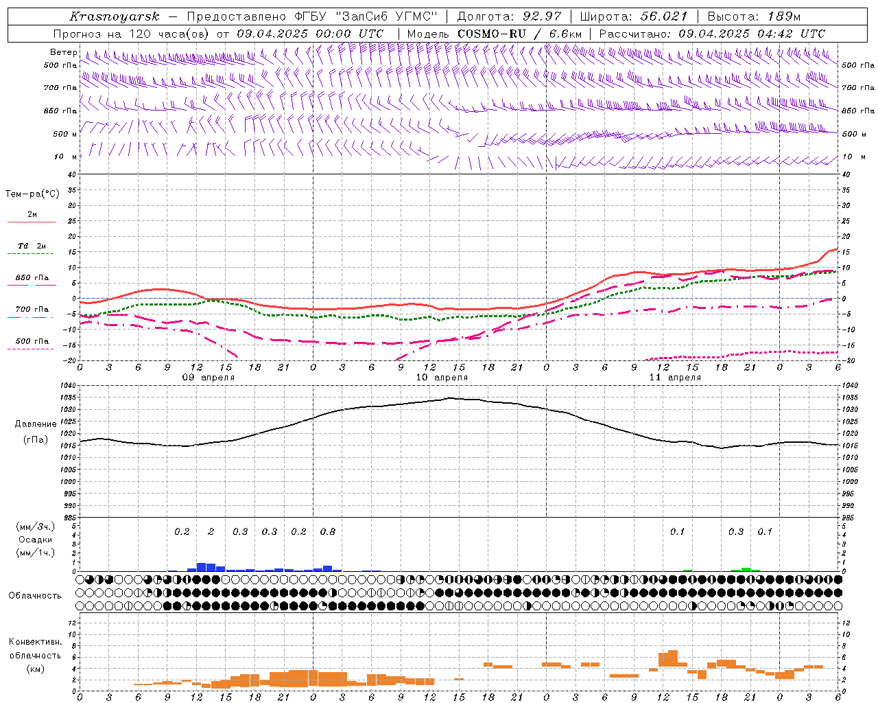878x703 pixels.
Task: Click the "(км)" unit under convective cloudiness
Action: [36, 669]
